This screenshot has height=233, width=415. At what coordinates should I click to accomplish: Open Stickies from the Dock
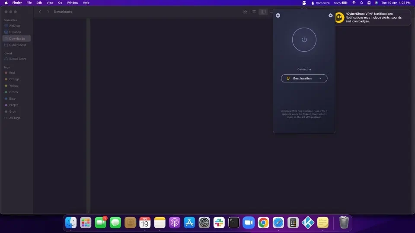(323, 223)
